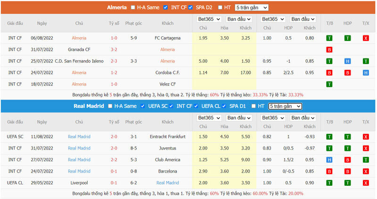The width and height of the screenshot is (377, 199).
Task: Click red X over/under badge for Liverpool match
Action: (366, 183)
